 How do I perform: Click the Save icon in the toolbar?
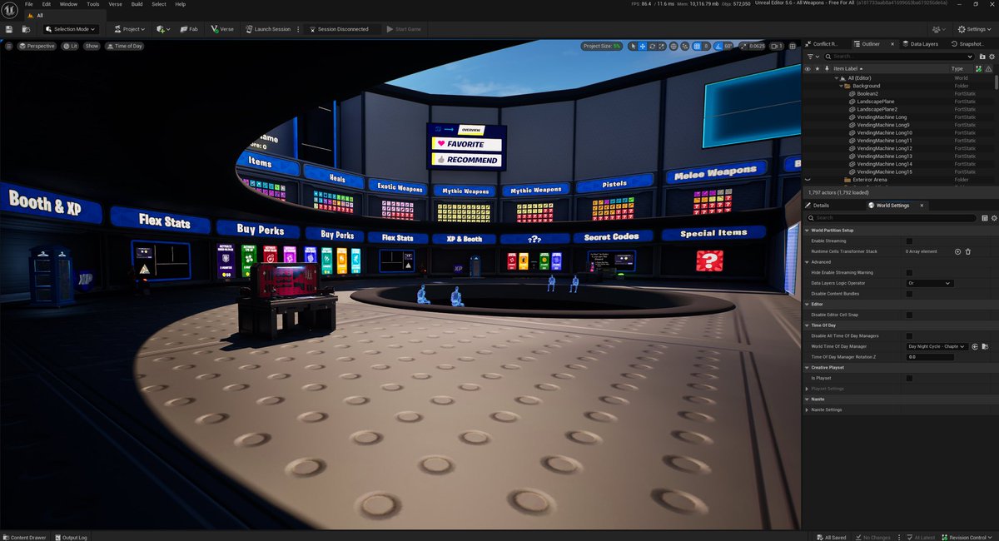(8, 29)
